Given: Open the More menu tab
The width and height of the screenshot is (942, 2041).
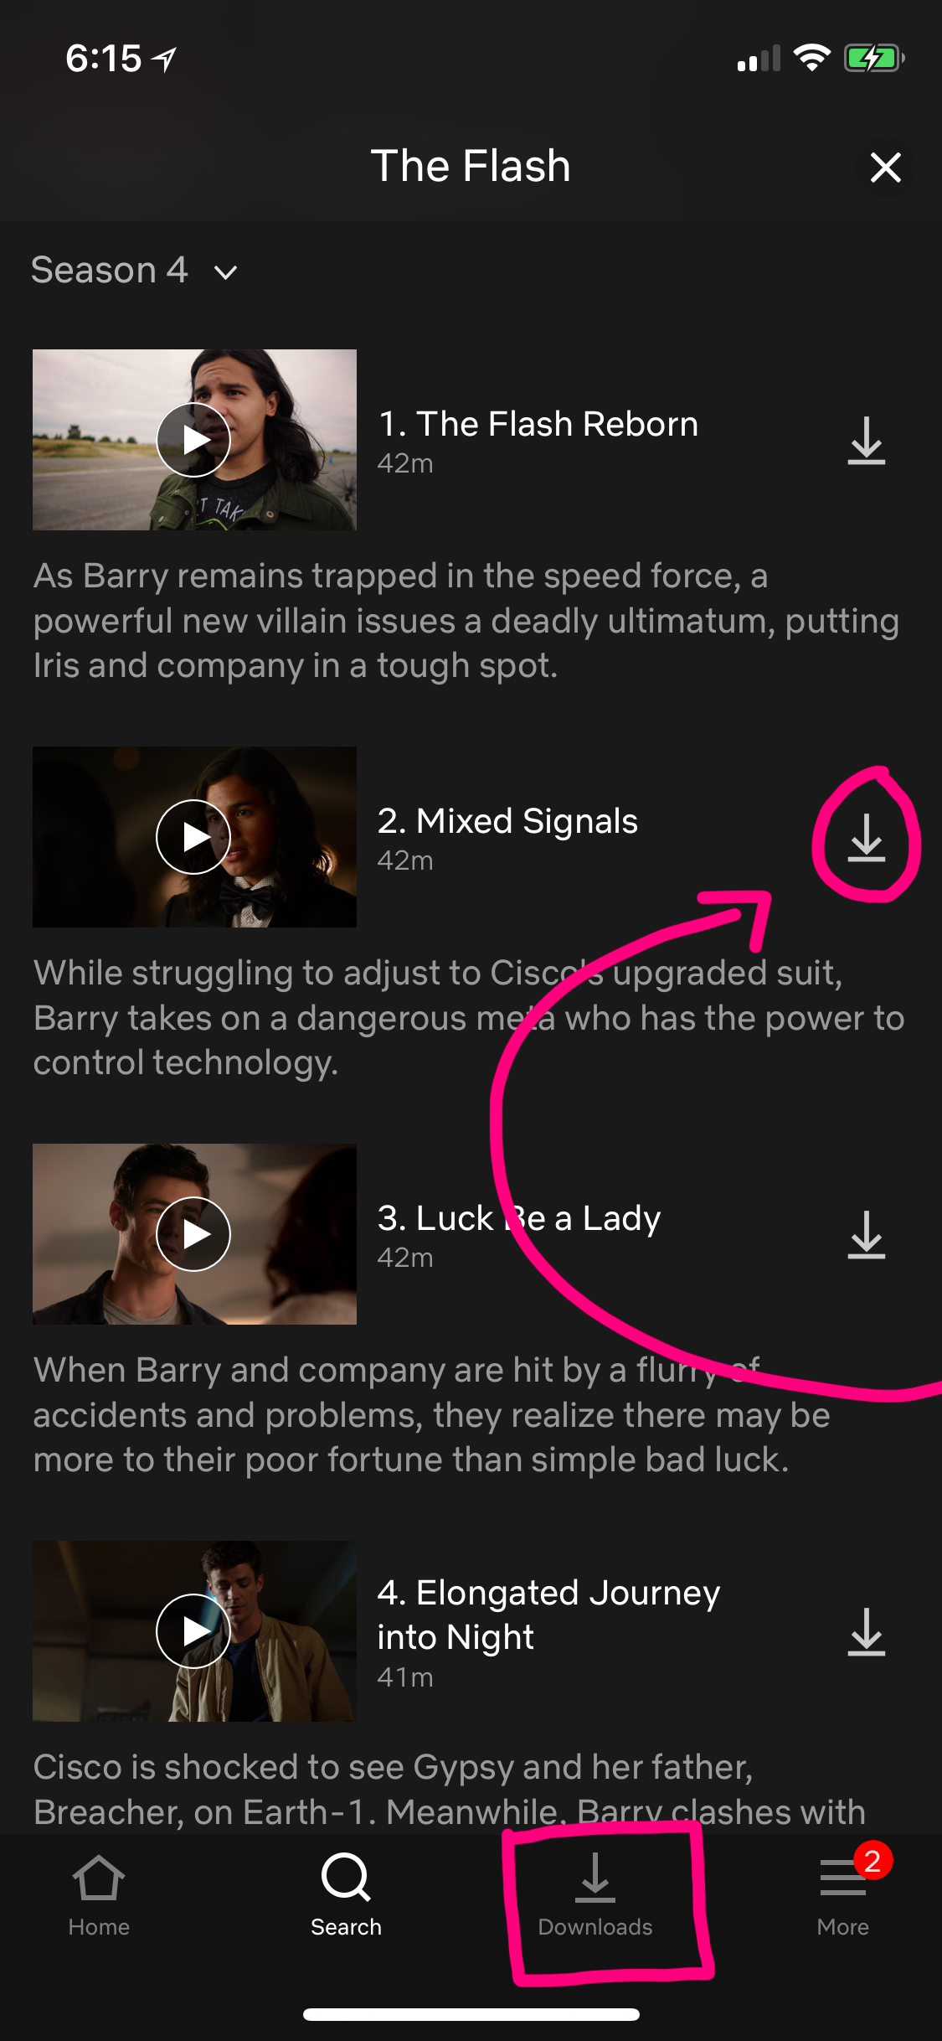Looking at the screenshot, I should pos(842,1895).
